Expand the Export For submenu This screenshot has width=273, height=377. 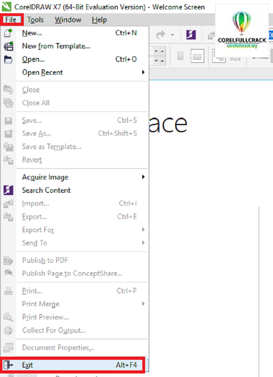pos(143,230)
